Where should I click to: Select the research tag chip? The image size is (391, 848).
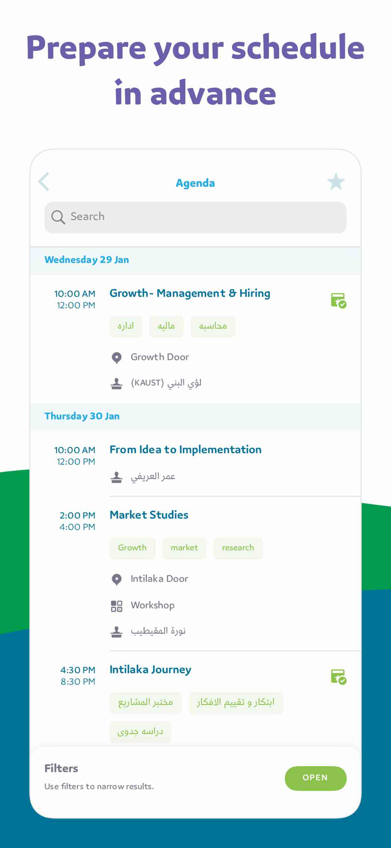pos(238,548)
